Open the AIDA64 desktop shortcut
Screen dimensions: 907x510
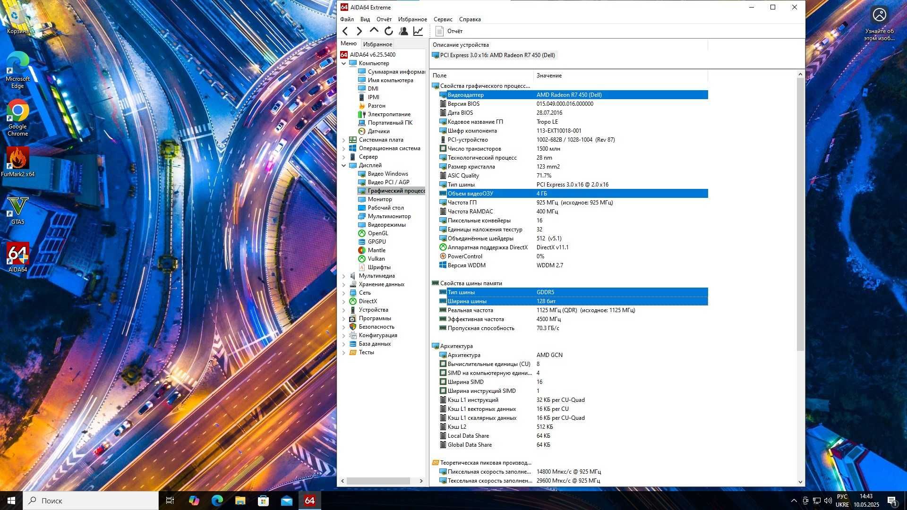pos(17,258)
